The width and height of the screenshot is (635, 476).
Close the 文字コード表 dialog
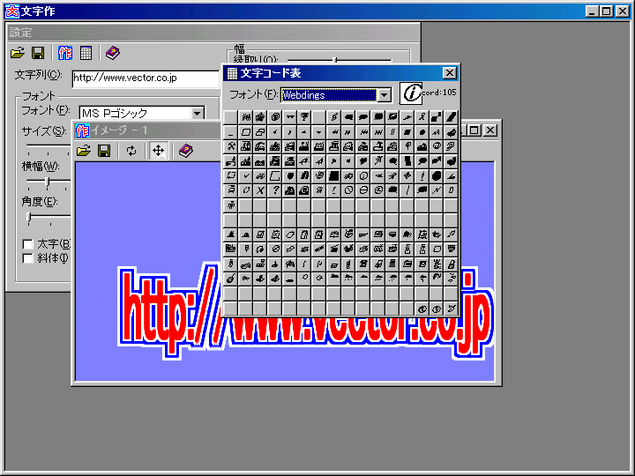pyautogui.click(x=450, y=73)
